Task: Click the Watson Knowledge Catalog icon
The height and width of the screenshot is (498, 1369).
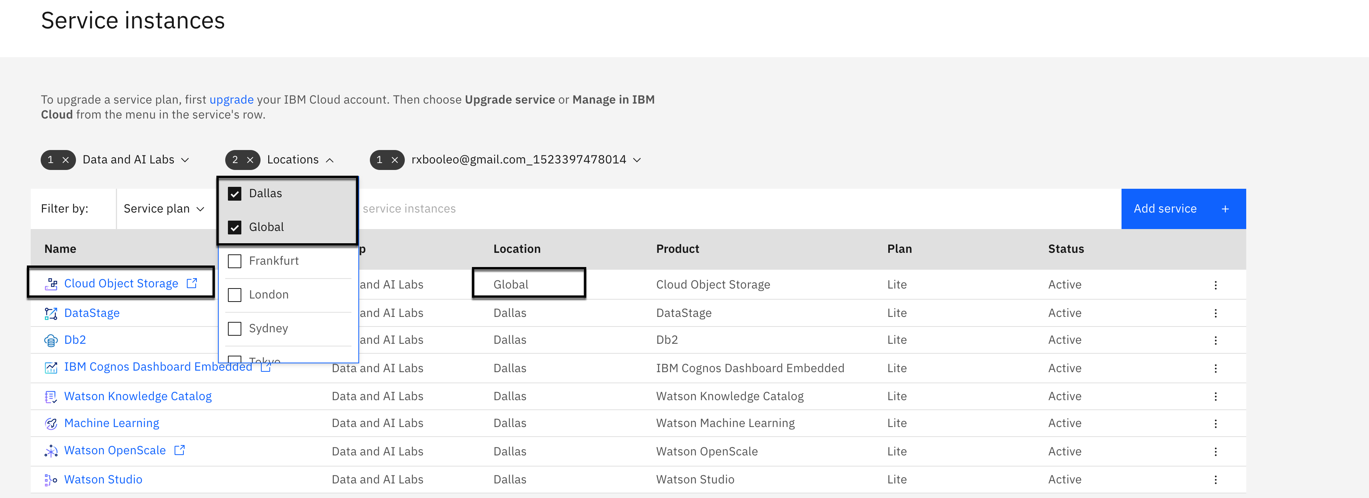Action: [51, 396]
